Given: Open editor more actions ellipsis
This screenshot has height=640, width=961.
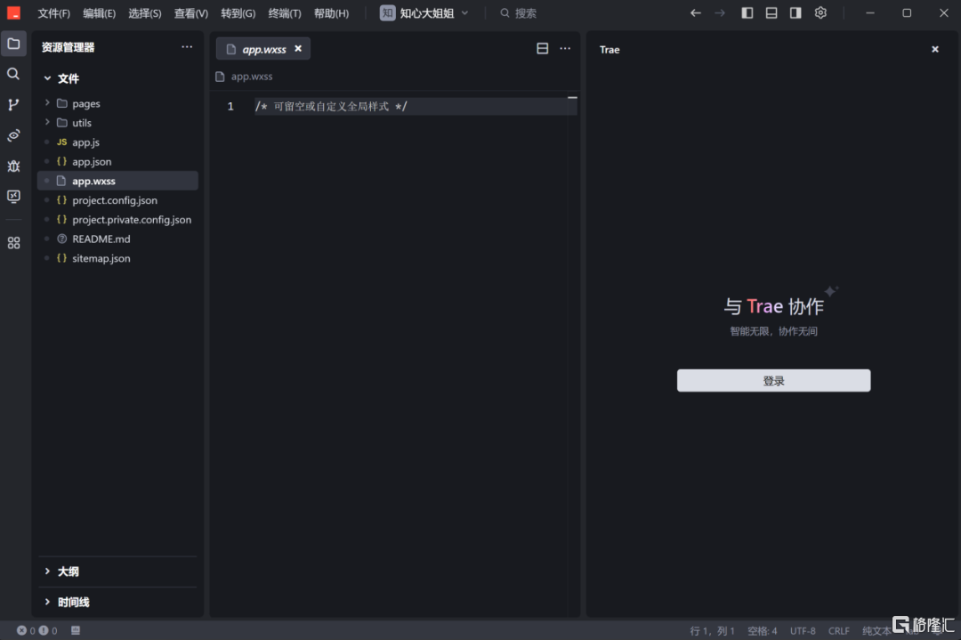Looking at the screenshot, I should coord(565,48).
